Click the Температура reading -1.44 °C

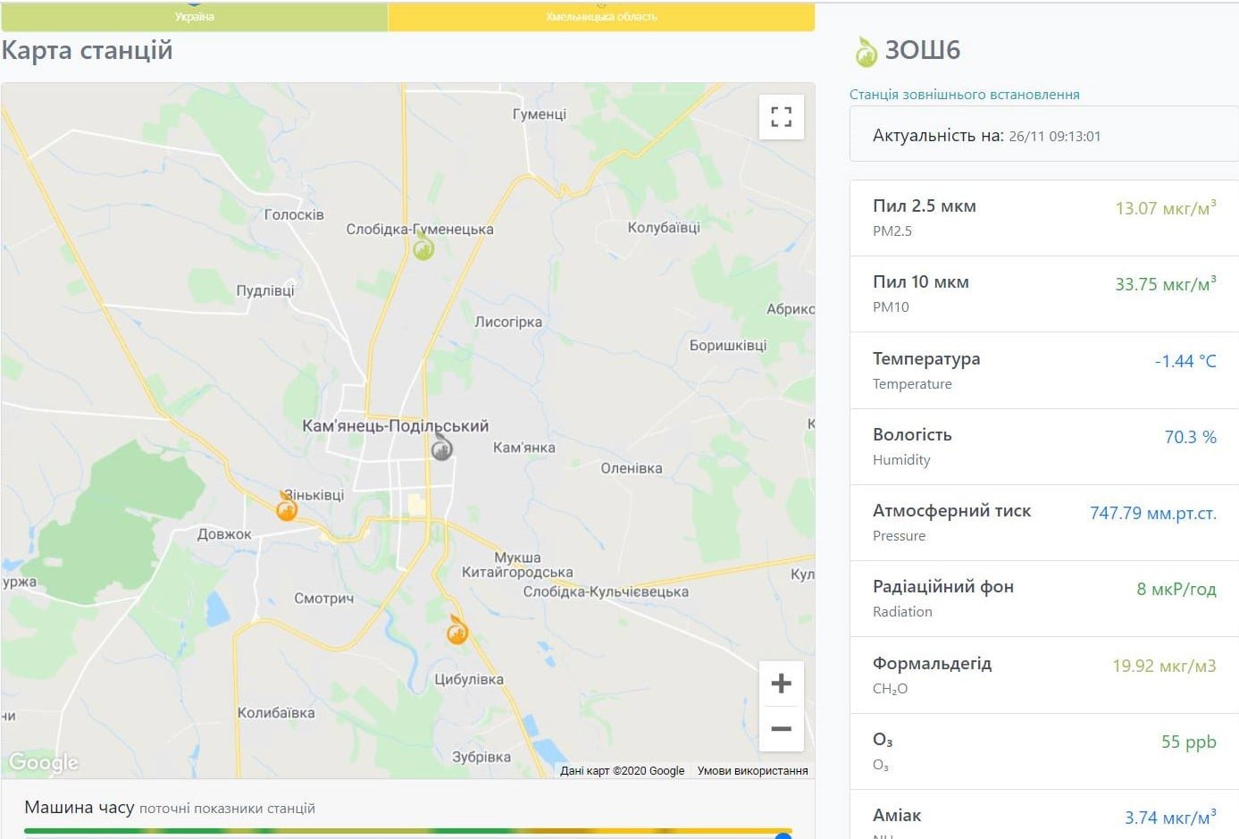tap(1185, 361)
